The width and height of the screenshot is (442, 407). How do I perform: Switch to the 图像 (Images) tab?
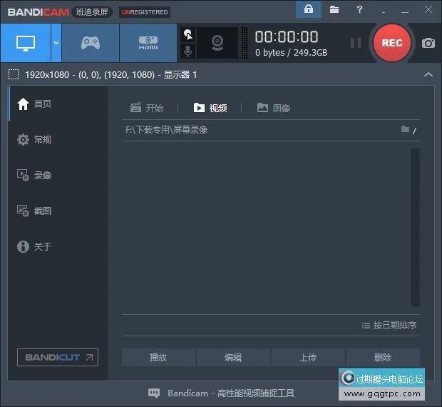coord(274,108)
